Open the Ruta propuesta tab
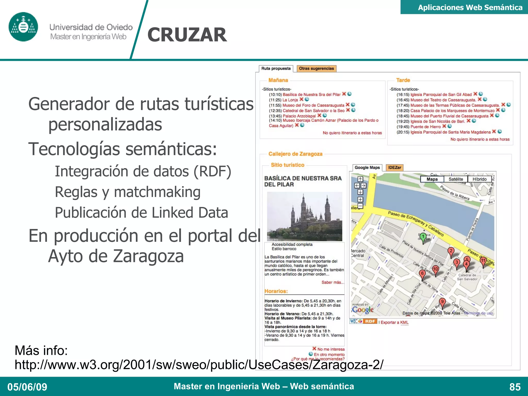This screenshot has height=396, width=528. pos(276,69)
